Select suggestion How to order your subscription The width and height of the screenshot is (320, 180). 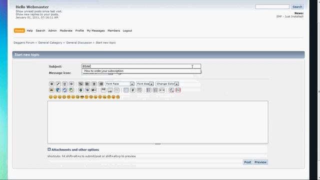(141, 71)
